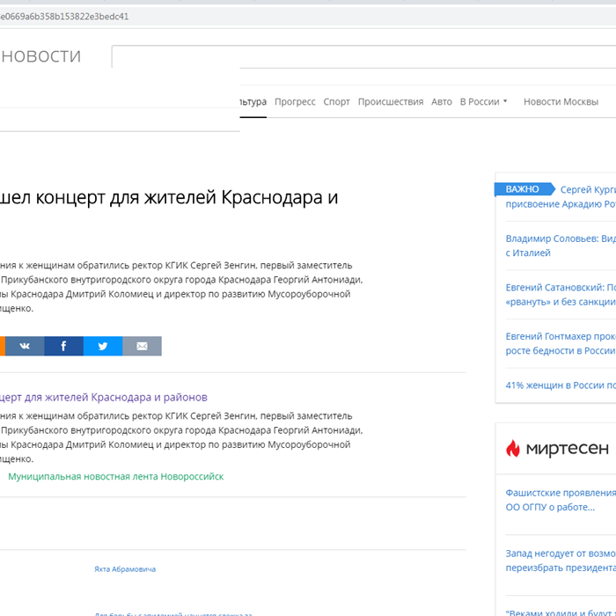Open 'Запад негодует' news link
The width and height of the screenshot is (616, 616).
[x=561, y=561]
